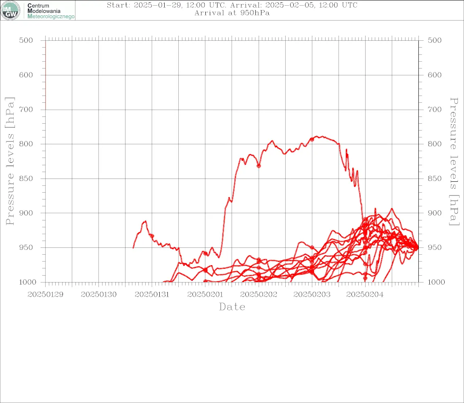Click the circle marker near 830 hPa on 20250202

[x=259, y=166]
